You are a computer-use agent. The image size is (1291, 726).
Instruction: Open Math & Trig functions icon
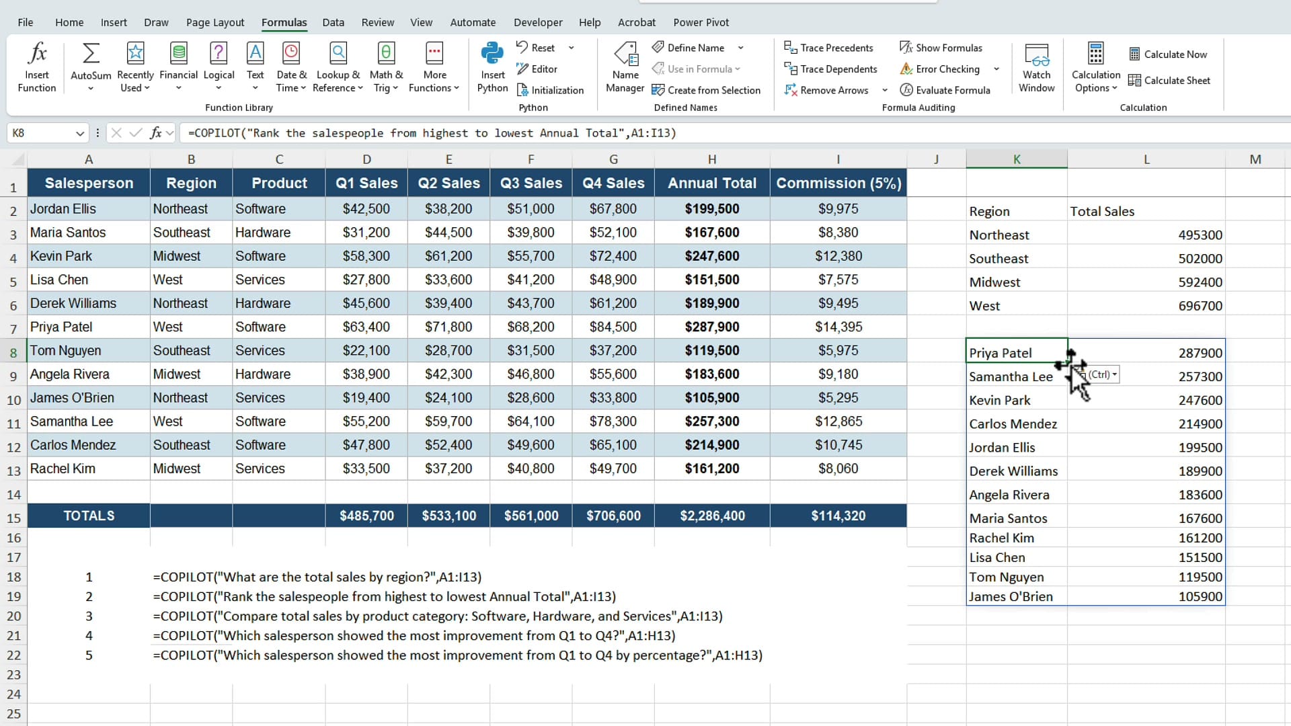click(x=386, y=52)
